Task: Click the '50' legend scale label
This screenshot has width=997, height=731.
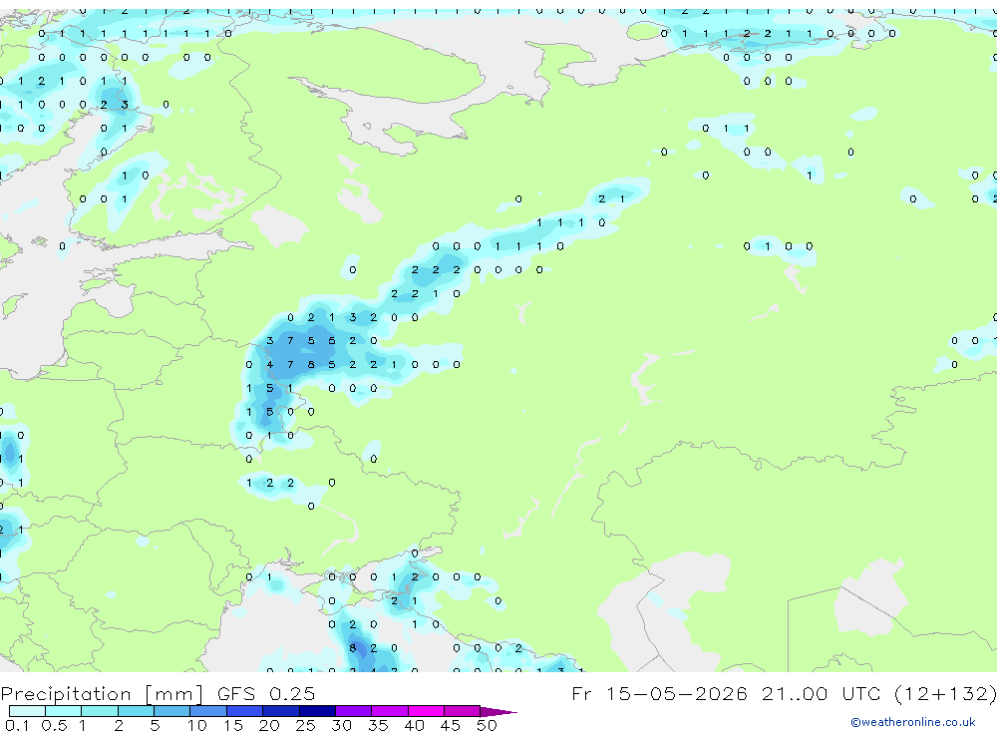Action: (487, 725)
